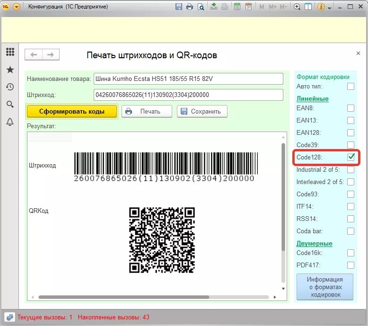
Task: Click the M memory button
Action: click(262, 7)
